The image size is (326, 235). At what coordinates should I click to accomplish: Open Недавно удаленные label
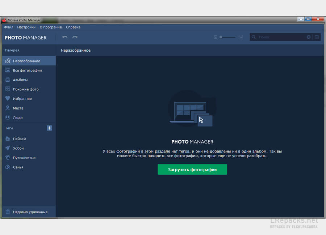[30, 212]
